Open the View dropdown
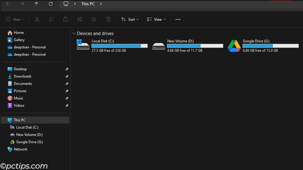The height and width of the screenshot is (170, 303). pos(156,19)
